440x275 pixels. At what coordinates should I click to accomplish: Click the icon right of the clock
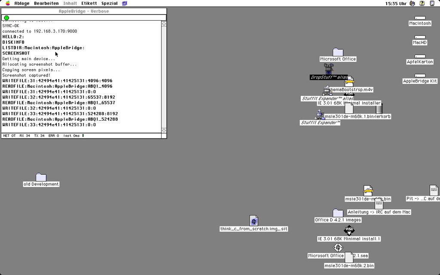412,3
